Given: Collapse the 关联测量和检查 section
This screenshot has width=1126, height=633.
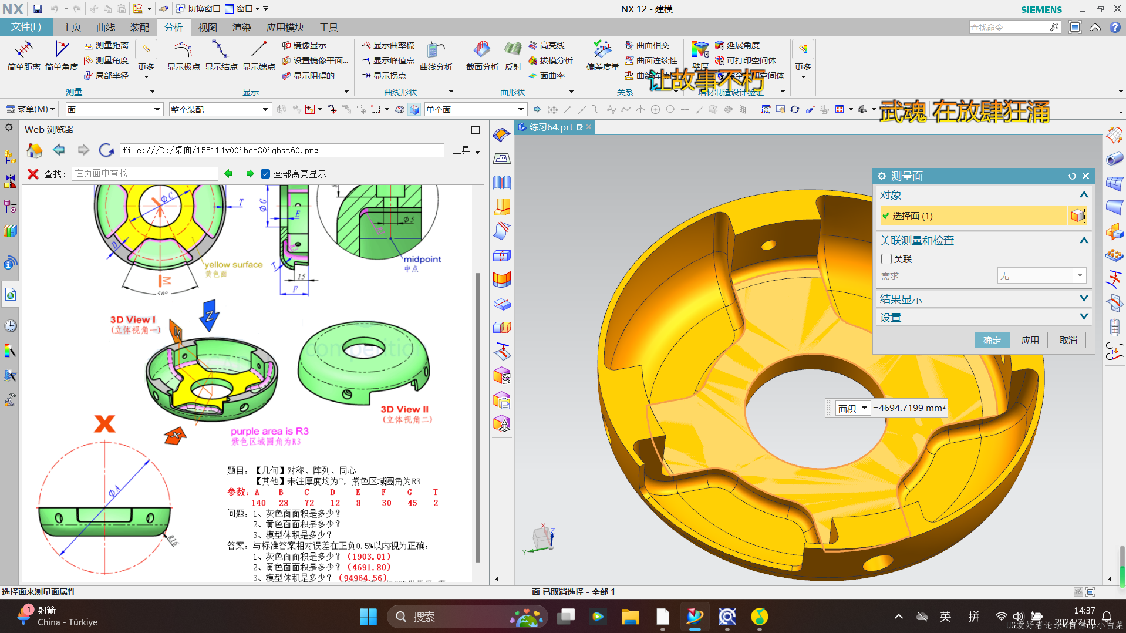Looking at the screenshot, I should [1084, 240].
